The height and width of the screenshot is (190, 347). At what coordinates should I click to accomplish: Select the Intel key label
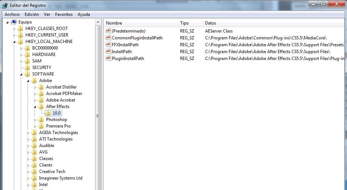44,185
